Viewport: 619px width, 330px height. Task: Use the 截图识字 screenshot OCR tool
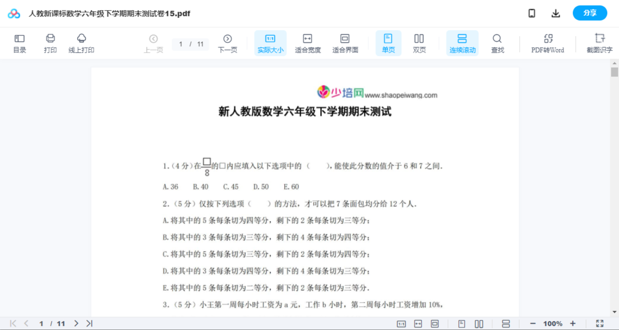[599, 43]
